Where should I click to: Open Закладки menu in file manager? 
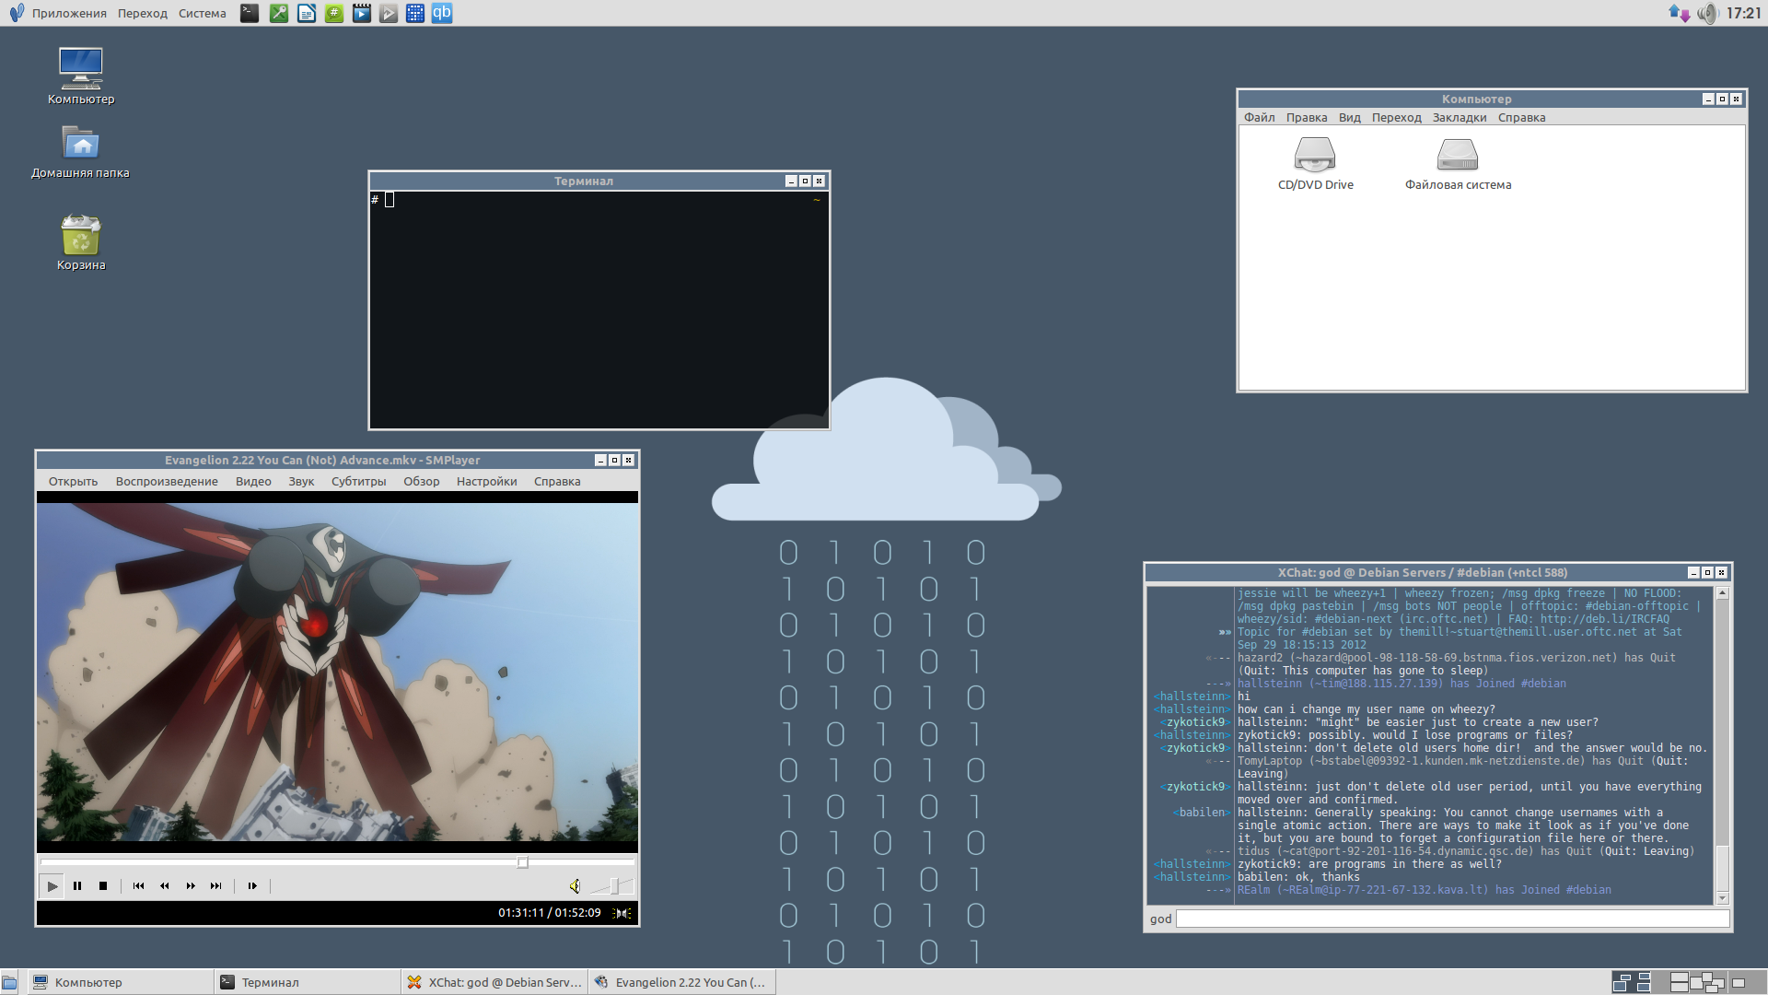pyautogui.click(x=1460, y=118)
